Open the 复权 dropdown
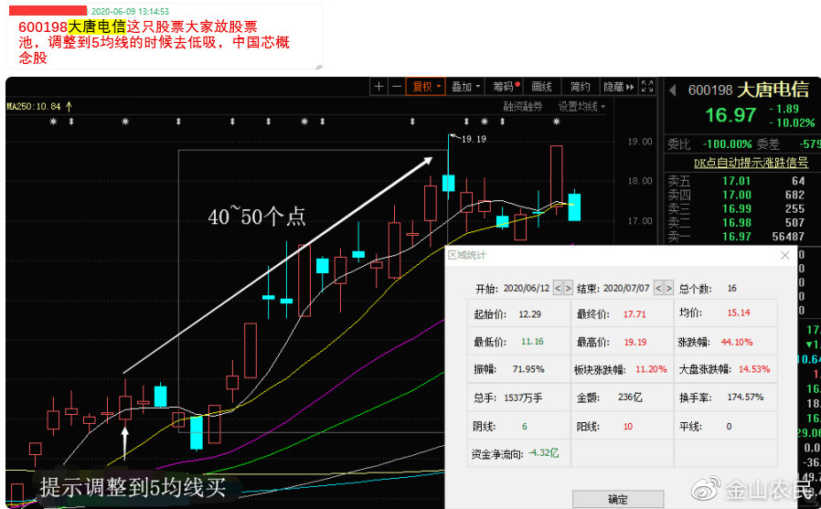This screenshot has width=821, height=509. click(426, 87)
